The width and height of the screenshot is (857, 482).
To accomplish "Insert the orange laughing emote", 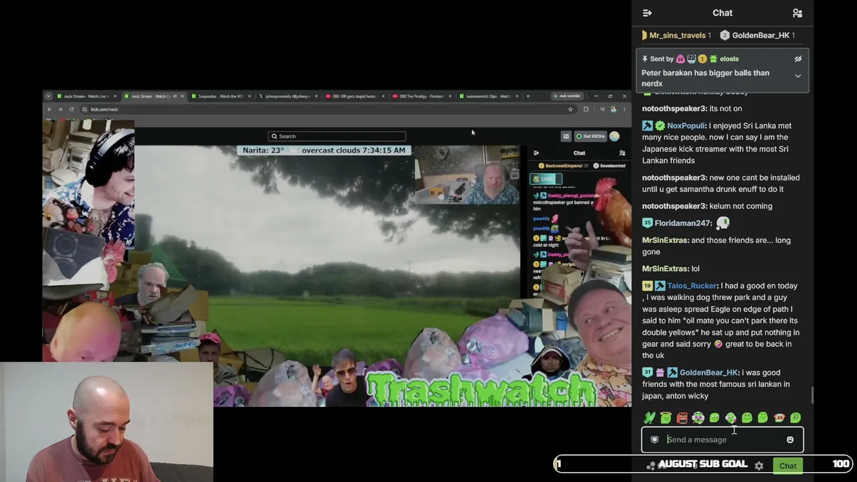I will [779, 418].
